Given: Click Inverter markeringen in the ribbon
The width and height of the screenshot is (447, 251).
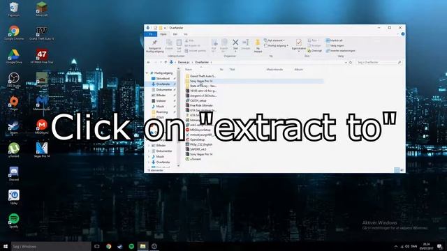Looking at the screenshot, I should tap(341, 51).
